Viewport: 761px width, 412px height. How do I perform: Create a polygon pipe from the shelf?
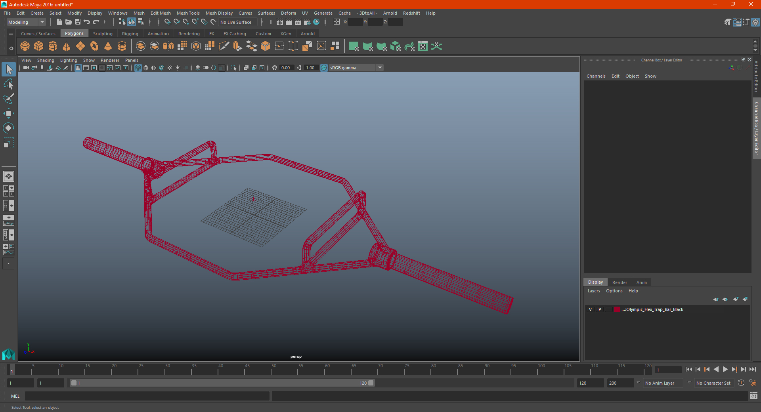click(122, 46)
